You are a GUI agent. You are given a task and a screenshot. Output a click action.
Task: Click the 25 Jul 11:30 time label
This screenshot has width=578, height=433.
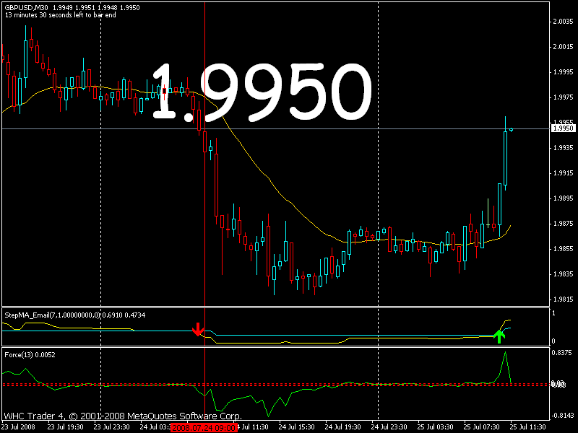(528, 427)
